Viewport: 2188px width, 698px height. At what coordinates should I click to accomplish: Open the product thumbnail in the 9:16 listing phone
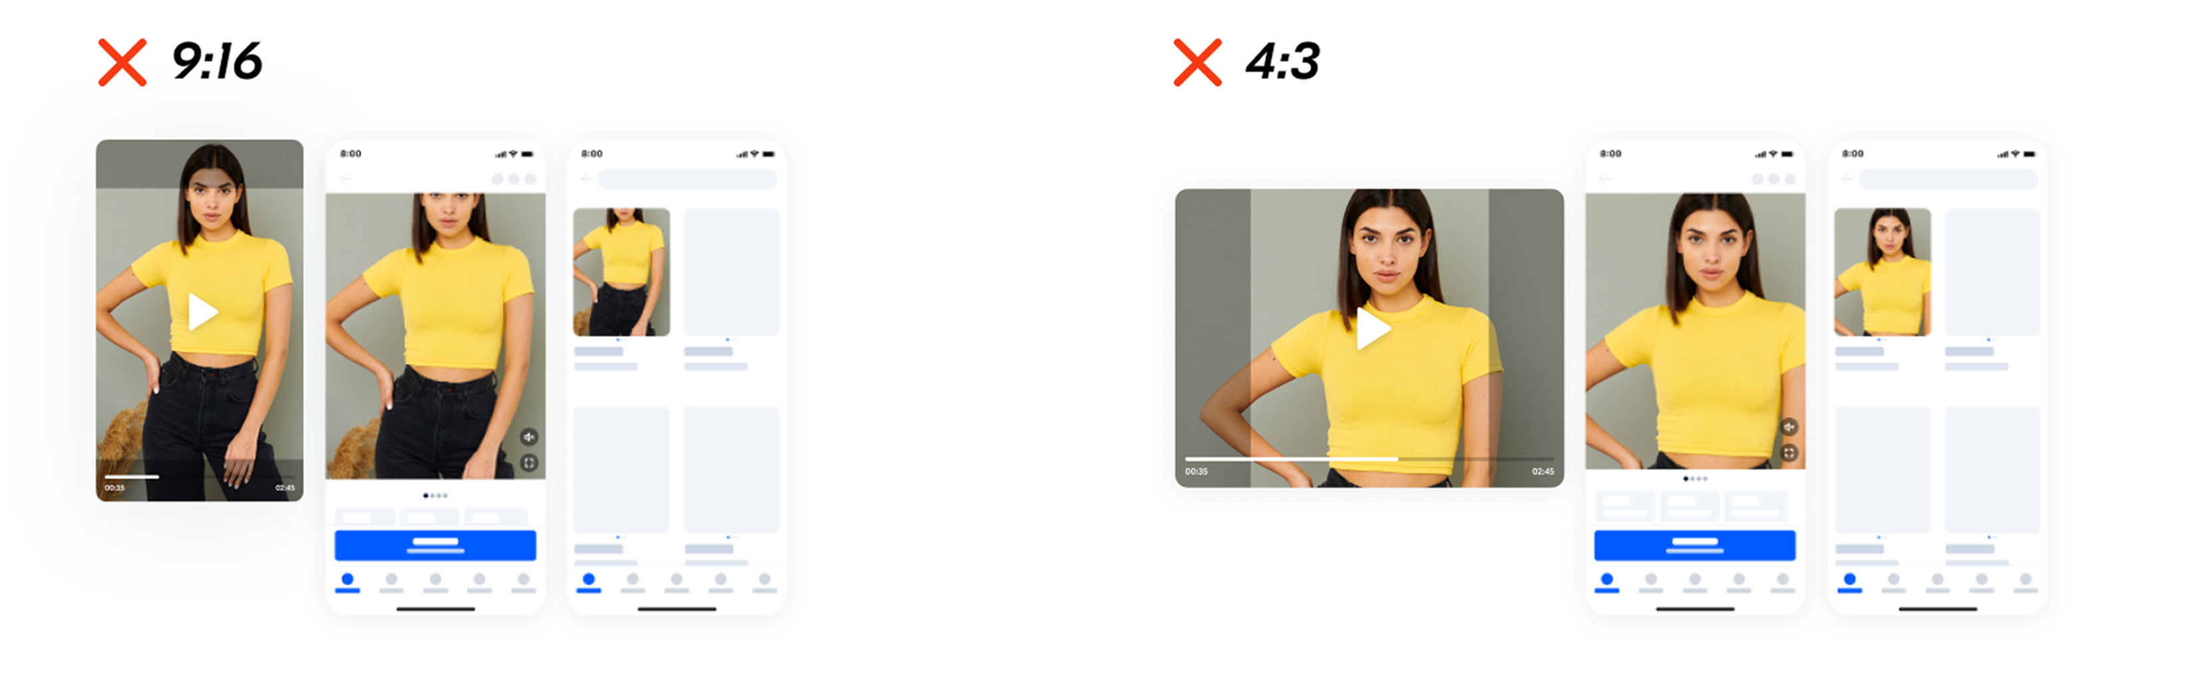click(x=622, y=273)
